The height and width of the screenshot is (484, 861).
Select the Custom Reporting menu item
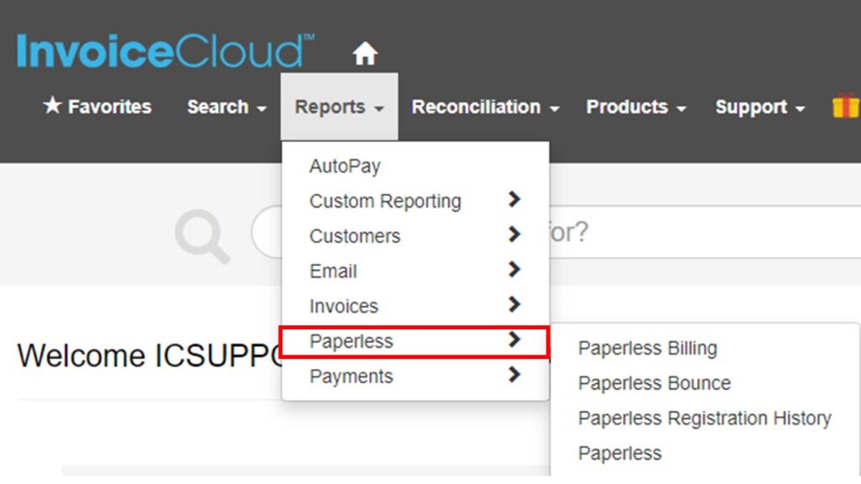(385, 201)
